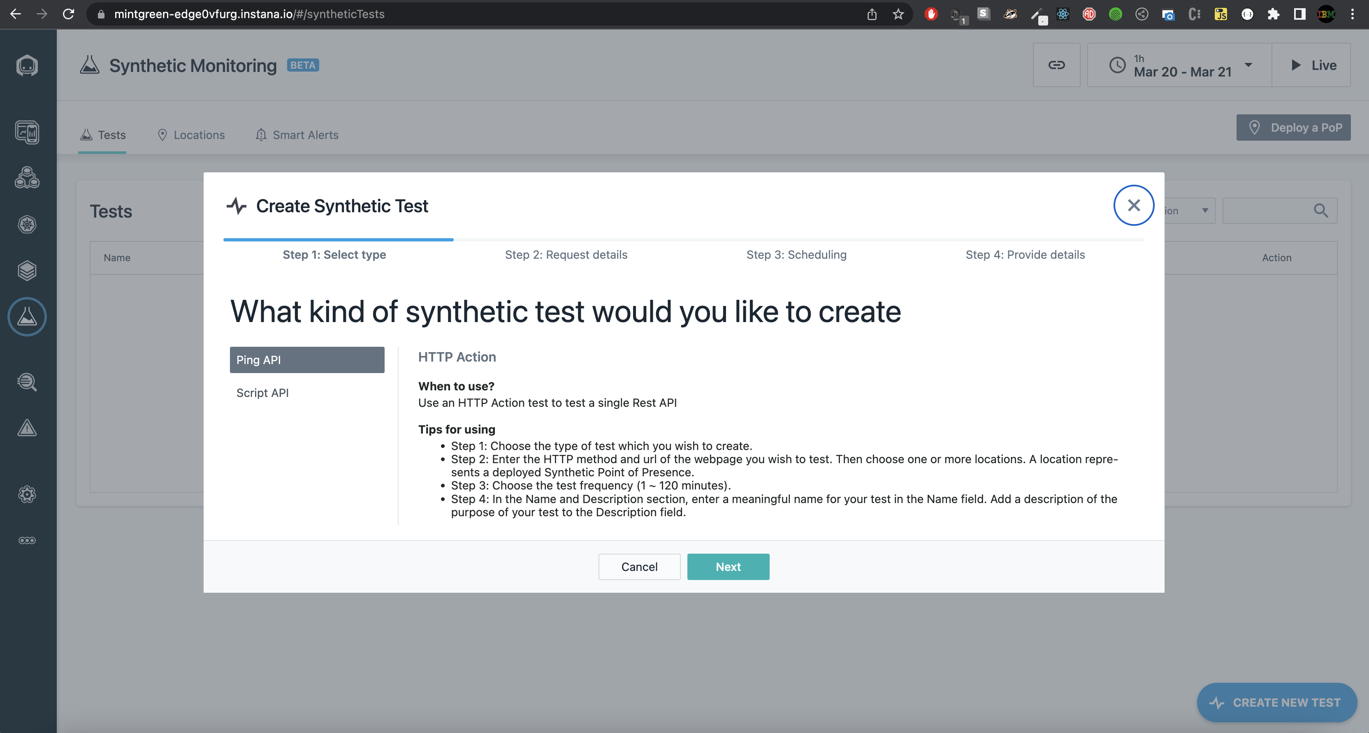Open Settings gear in sidebar

point(27,495)
